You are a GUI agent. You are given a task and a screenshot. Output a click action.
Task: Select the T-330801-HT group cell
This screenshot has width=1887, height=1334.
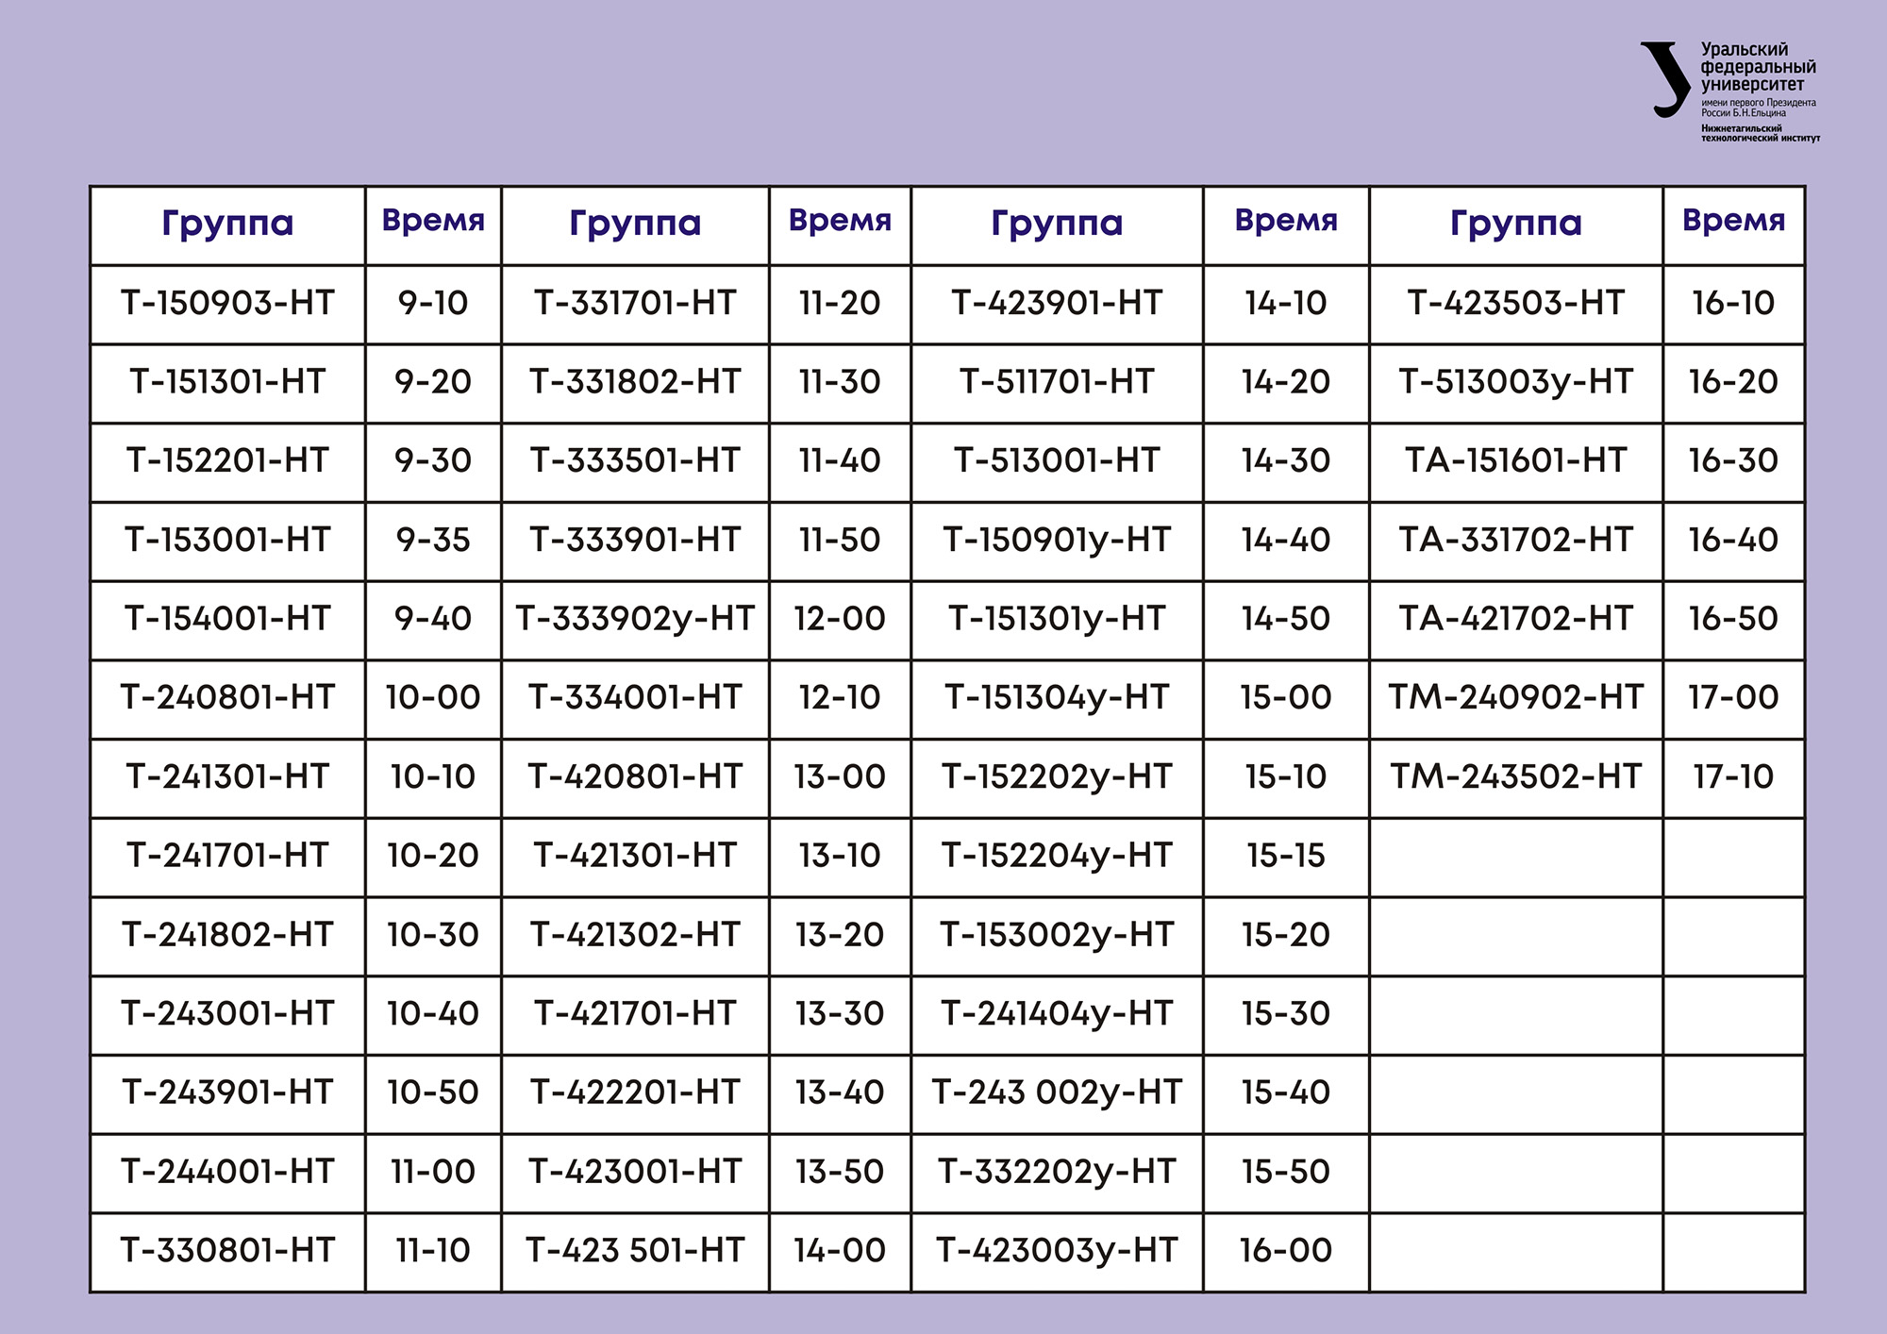[227, 1250]
